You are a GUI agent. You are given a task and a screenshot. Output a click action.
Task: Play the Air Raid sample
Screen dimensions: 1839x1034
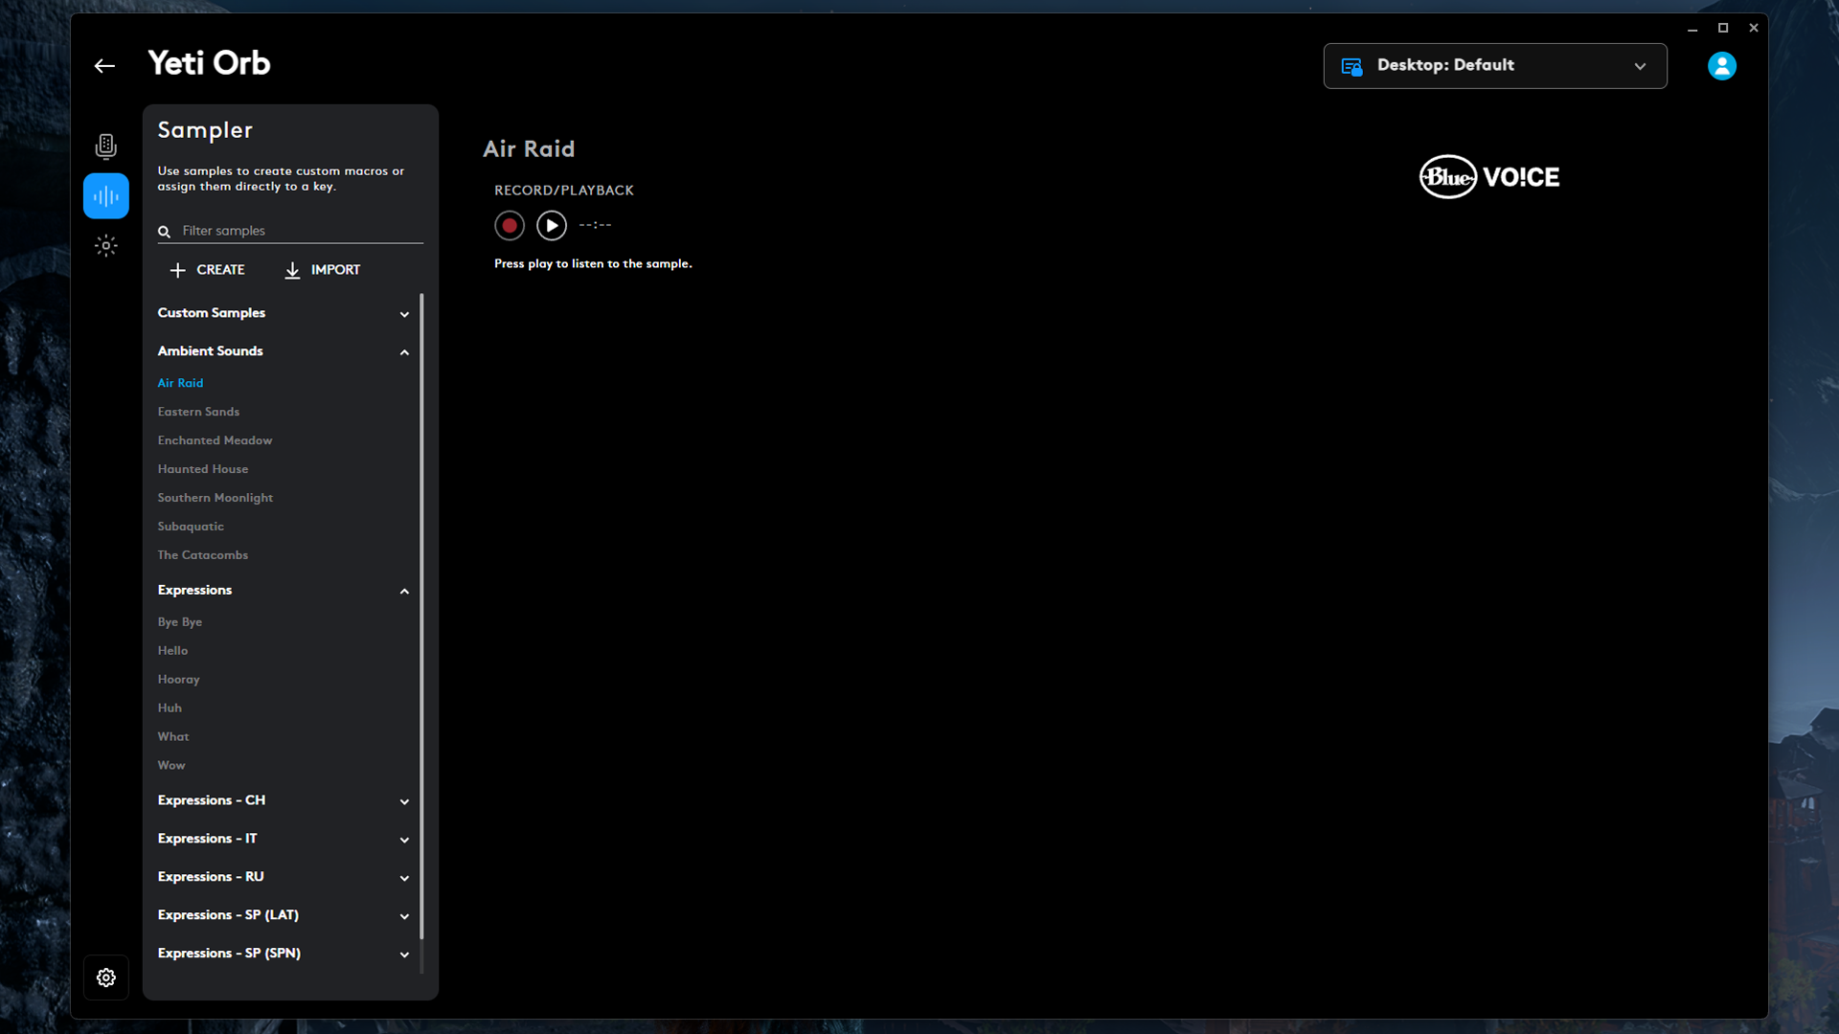tap(552, 226)
